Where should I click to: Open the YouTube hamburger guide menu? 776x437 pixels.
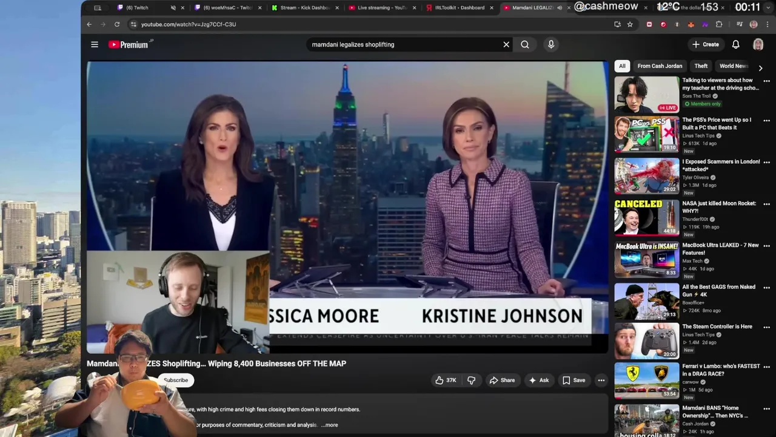click(95, 44)
